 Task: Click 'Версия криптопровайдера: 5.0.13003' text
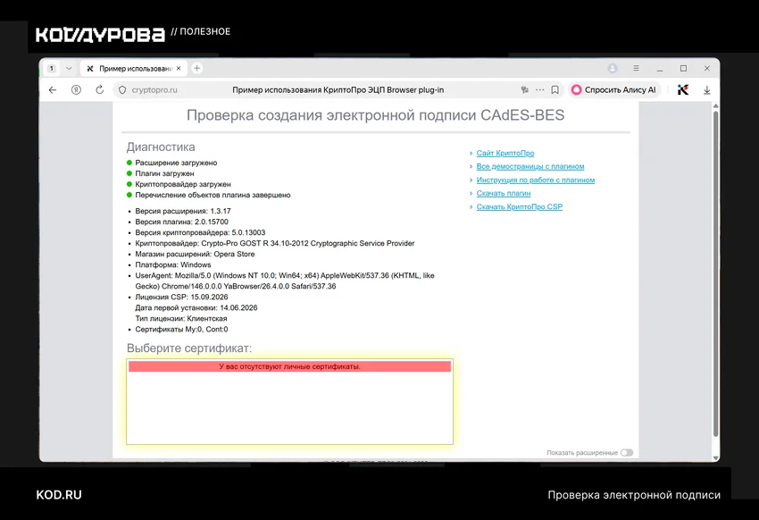200,232
